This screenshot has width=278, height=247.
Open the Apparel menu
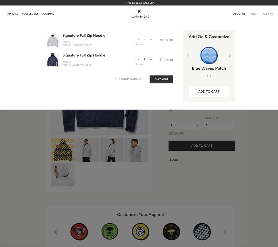click(x=13, y=14)
